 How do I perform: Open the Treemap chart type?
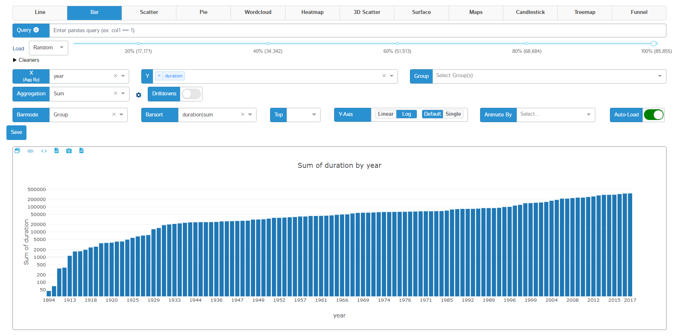click(585, 12)
